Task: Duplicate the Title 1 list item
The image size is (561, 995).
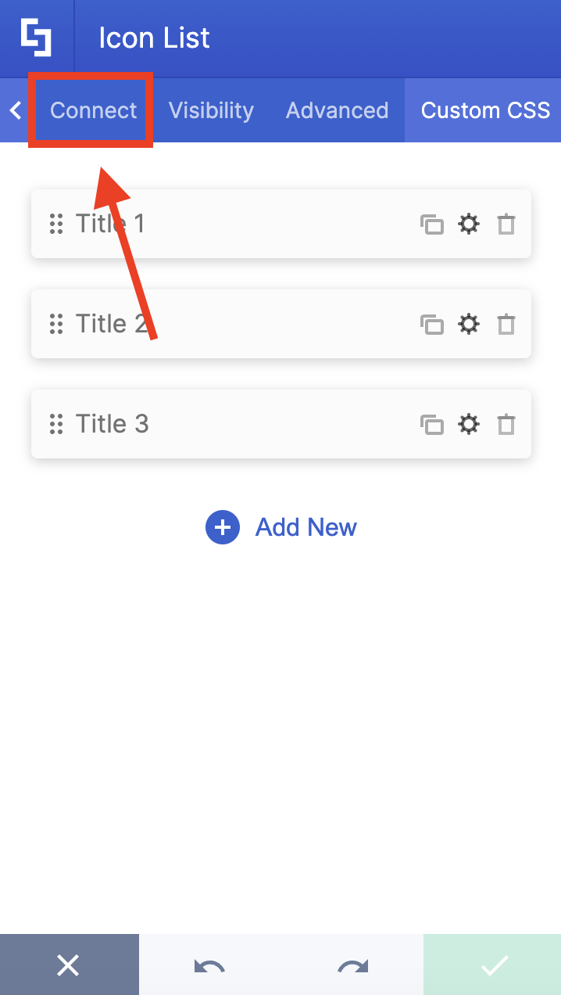Action: [x=433, y=224]
